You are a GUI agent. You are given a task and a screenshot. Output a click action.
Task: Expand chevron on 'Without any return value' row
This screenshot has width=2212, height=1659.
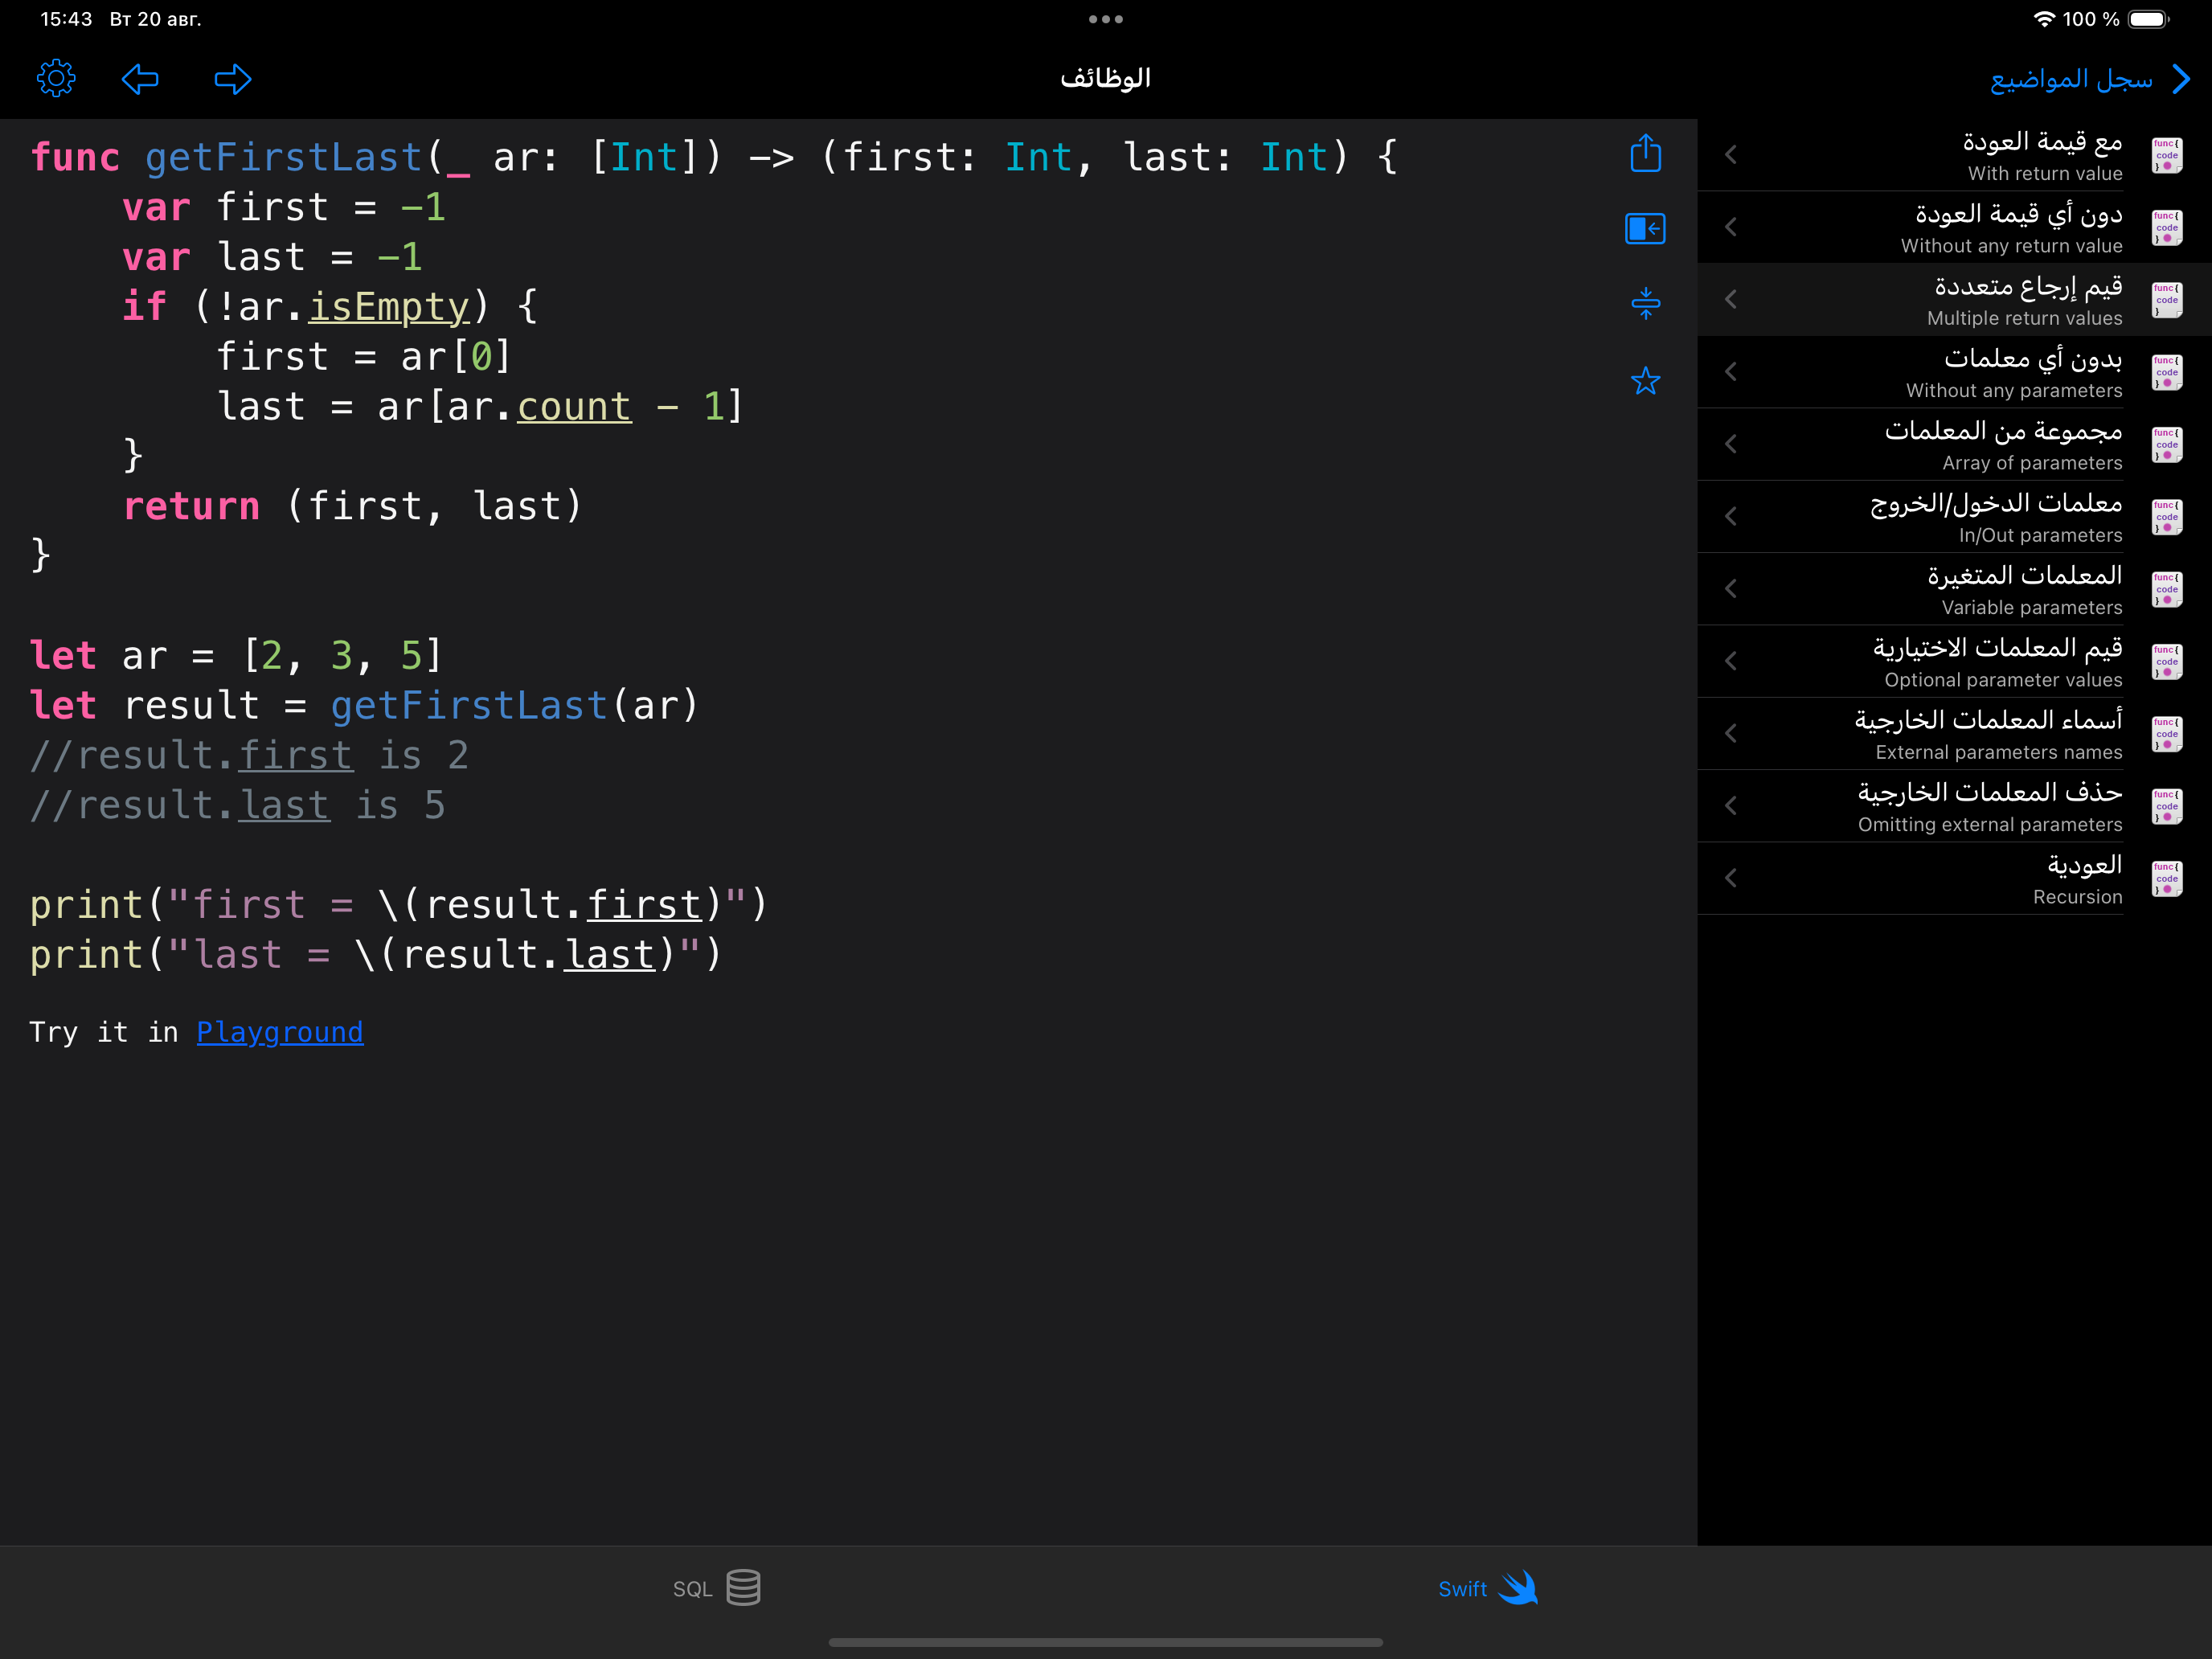(x=1731, y=227)
